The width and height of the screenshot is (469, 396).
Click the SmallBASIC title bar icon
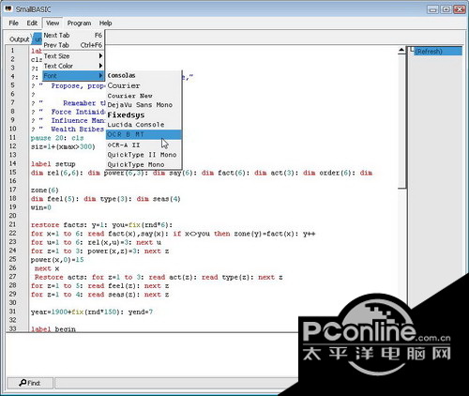click(x=8, y=8)
